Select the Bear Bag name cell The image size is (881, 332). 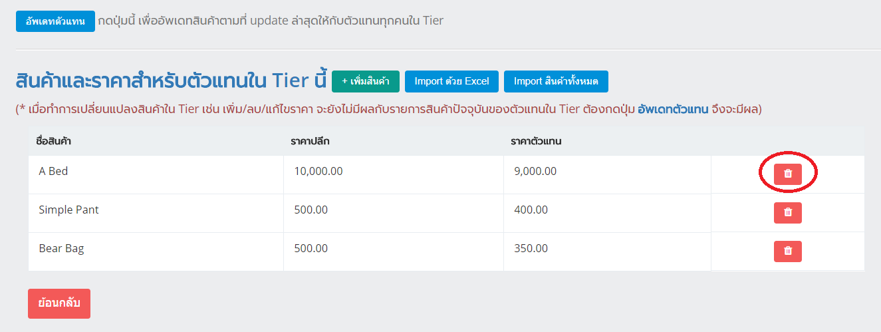click(x=61, y=248)
